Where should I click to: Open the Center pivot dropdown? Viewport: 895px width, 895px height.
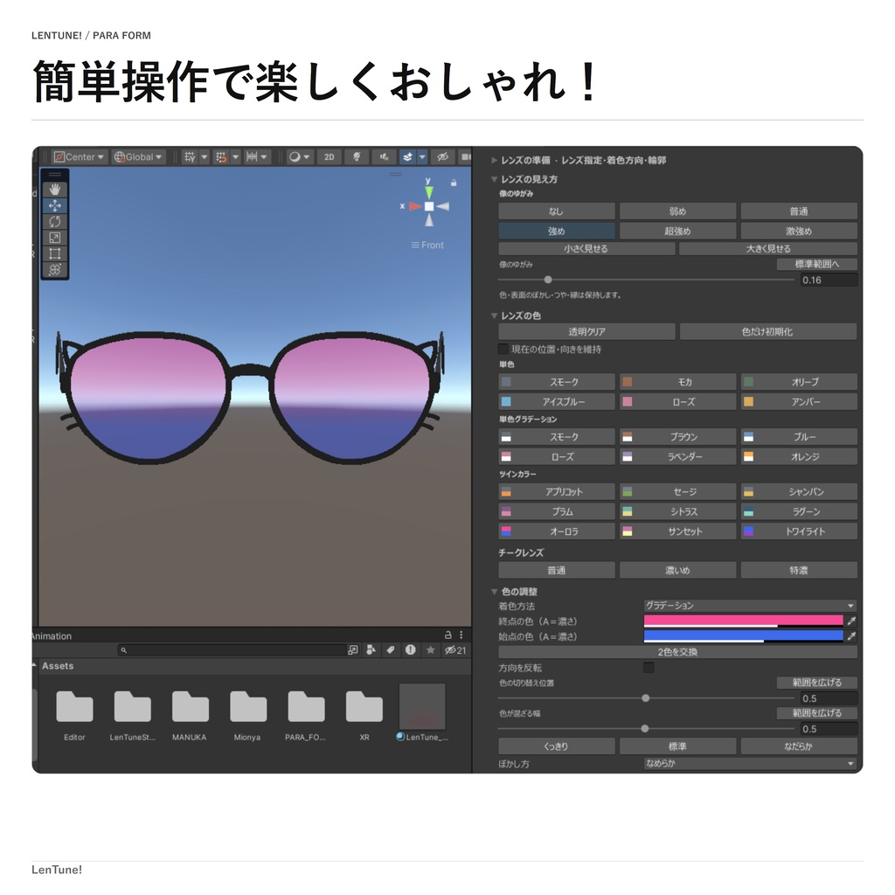click(x=79, y=157)
